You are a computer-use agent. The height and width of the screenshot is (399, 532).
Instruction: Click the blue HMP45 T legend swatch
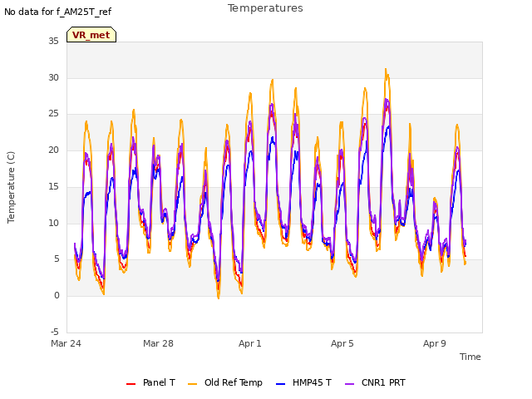click(280, 384)
